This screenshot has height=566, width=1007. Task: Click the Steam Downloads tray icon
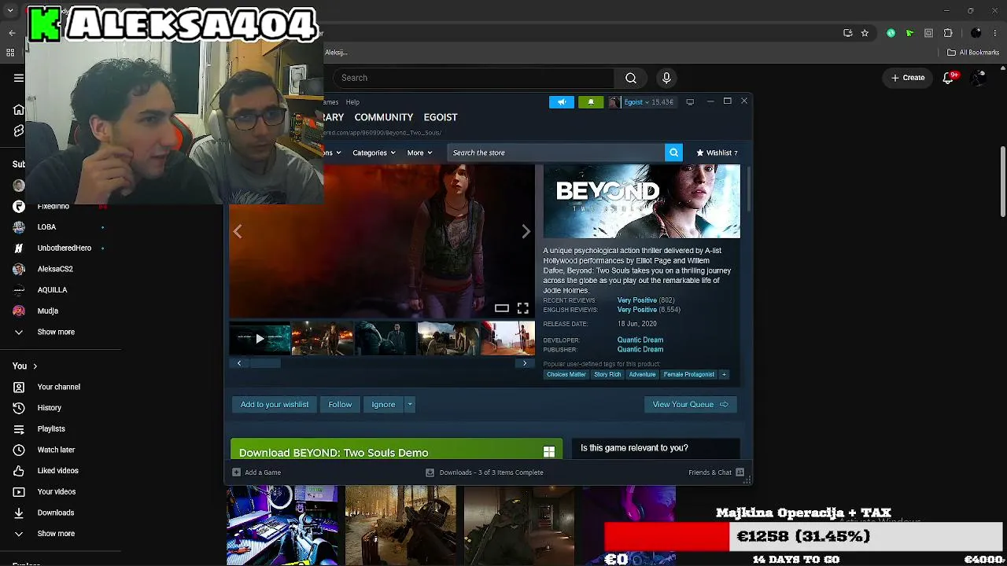[x=430, y=472]
